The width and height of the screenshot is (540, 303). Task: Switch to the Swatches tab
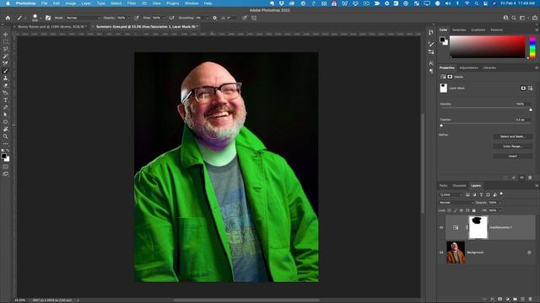459,30
